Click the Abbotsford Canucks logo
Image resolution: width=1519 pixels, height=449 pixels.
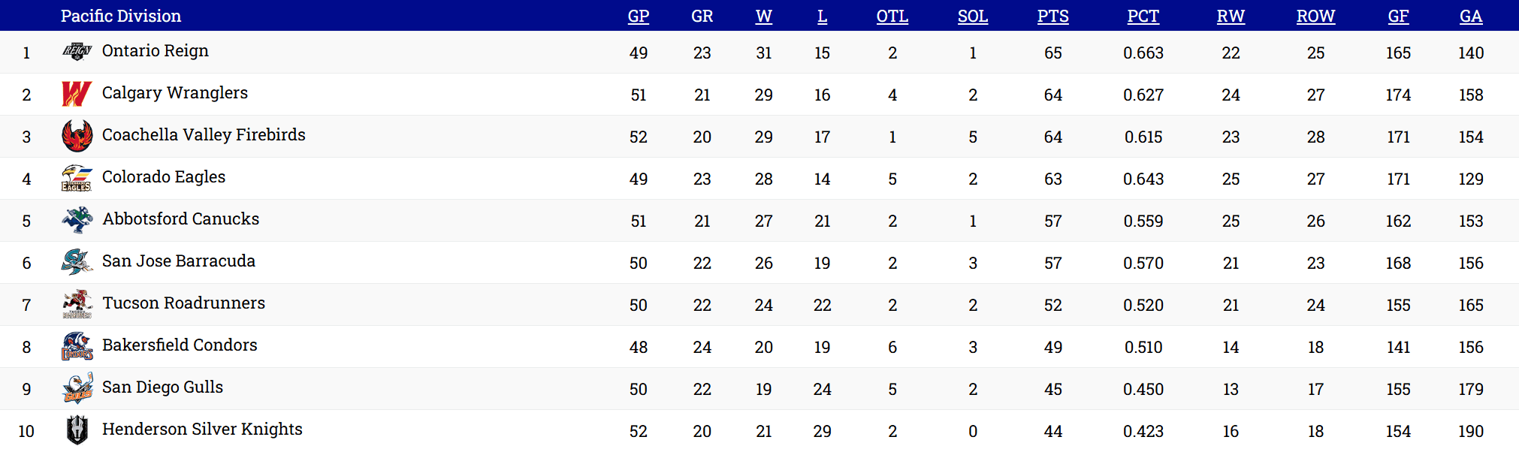click(x=77, y=220)
